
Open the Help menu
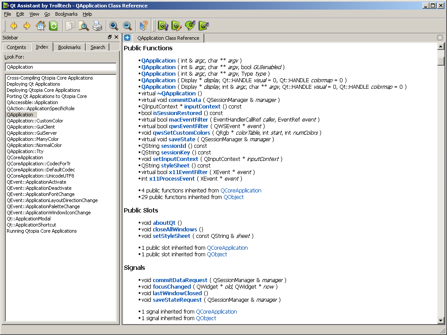pos(87,14)
